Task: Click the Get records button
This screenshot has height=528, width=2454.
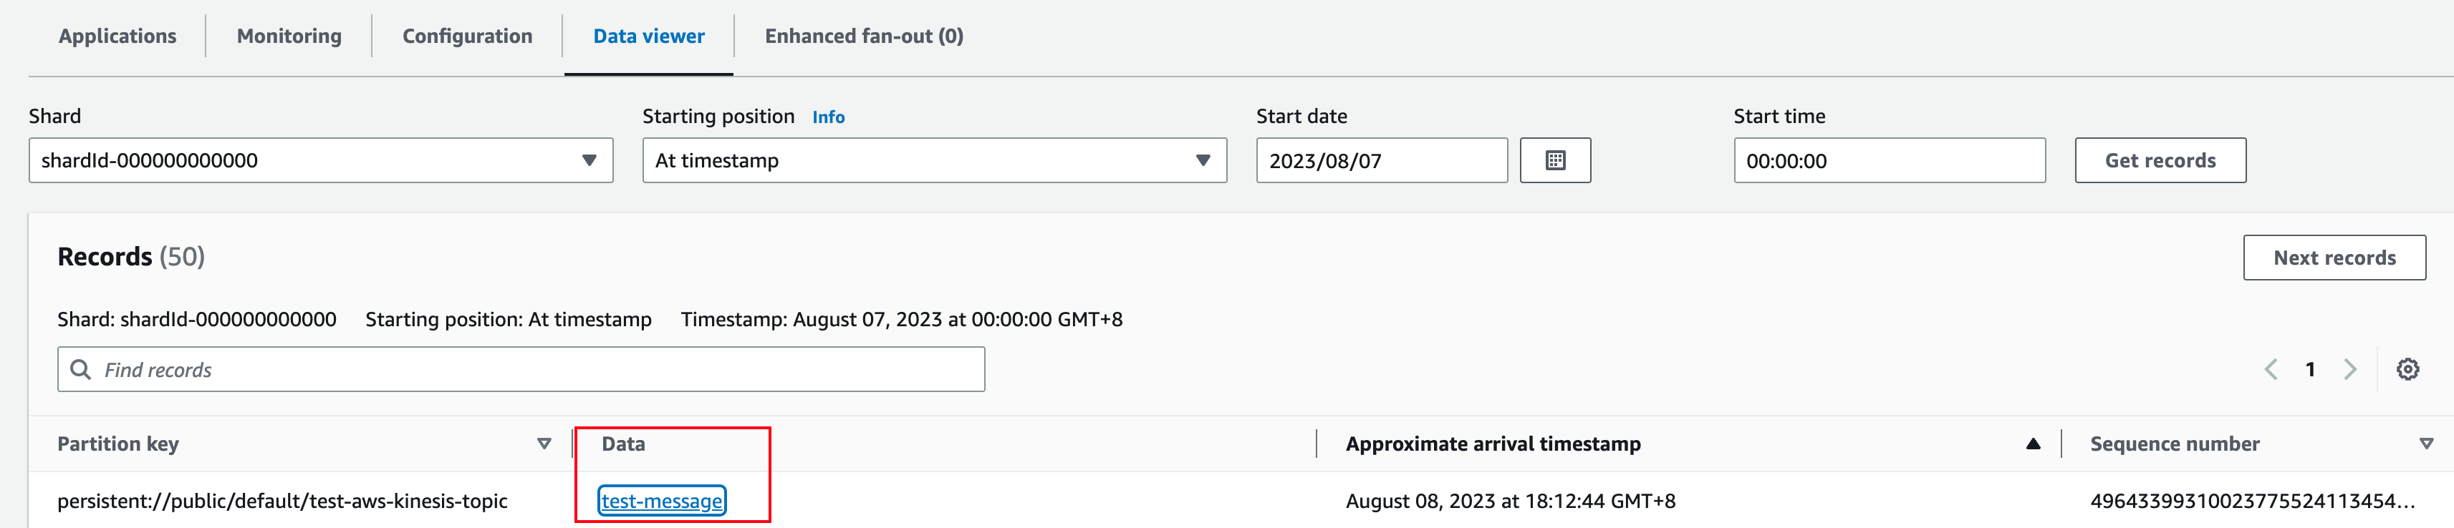Action: click(x=2160, y=161)
